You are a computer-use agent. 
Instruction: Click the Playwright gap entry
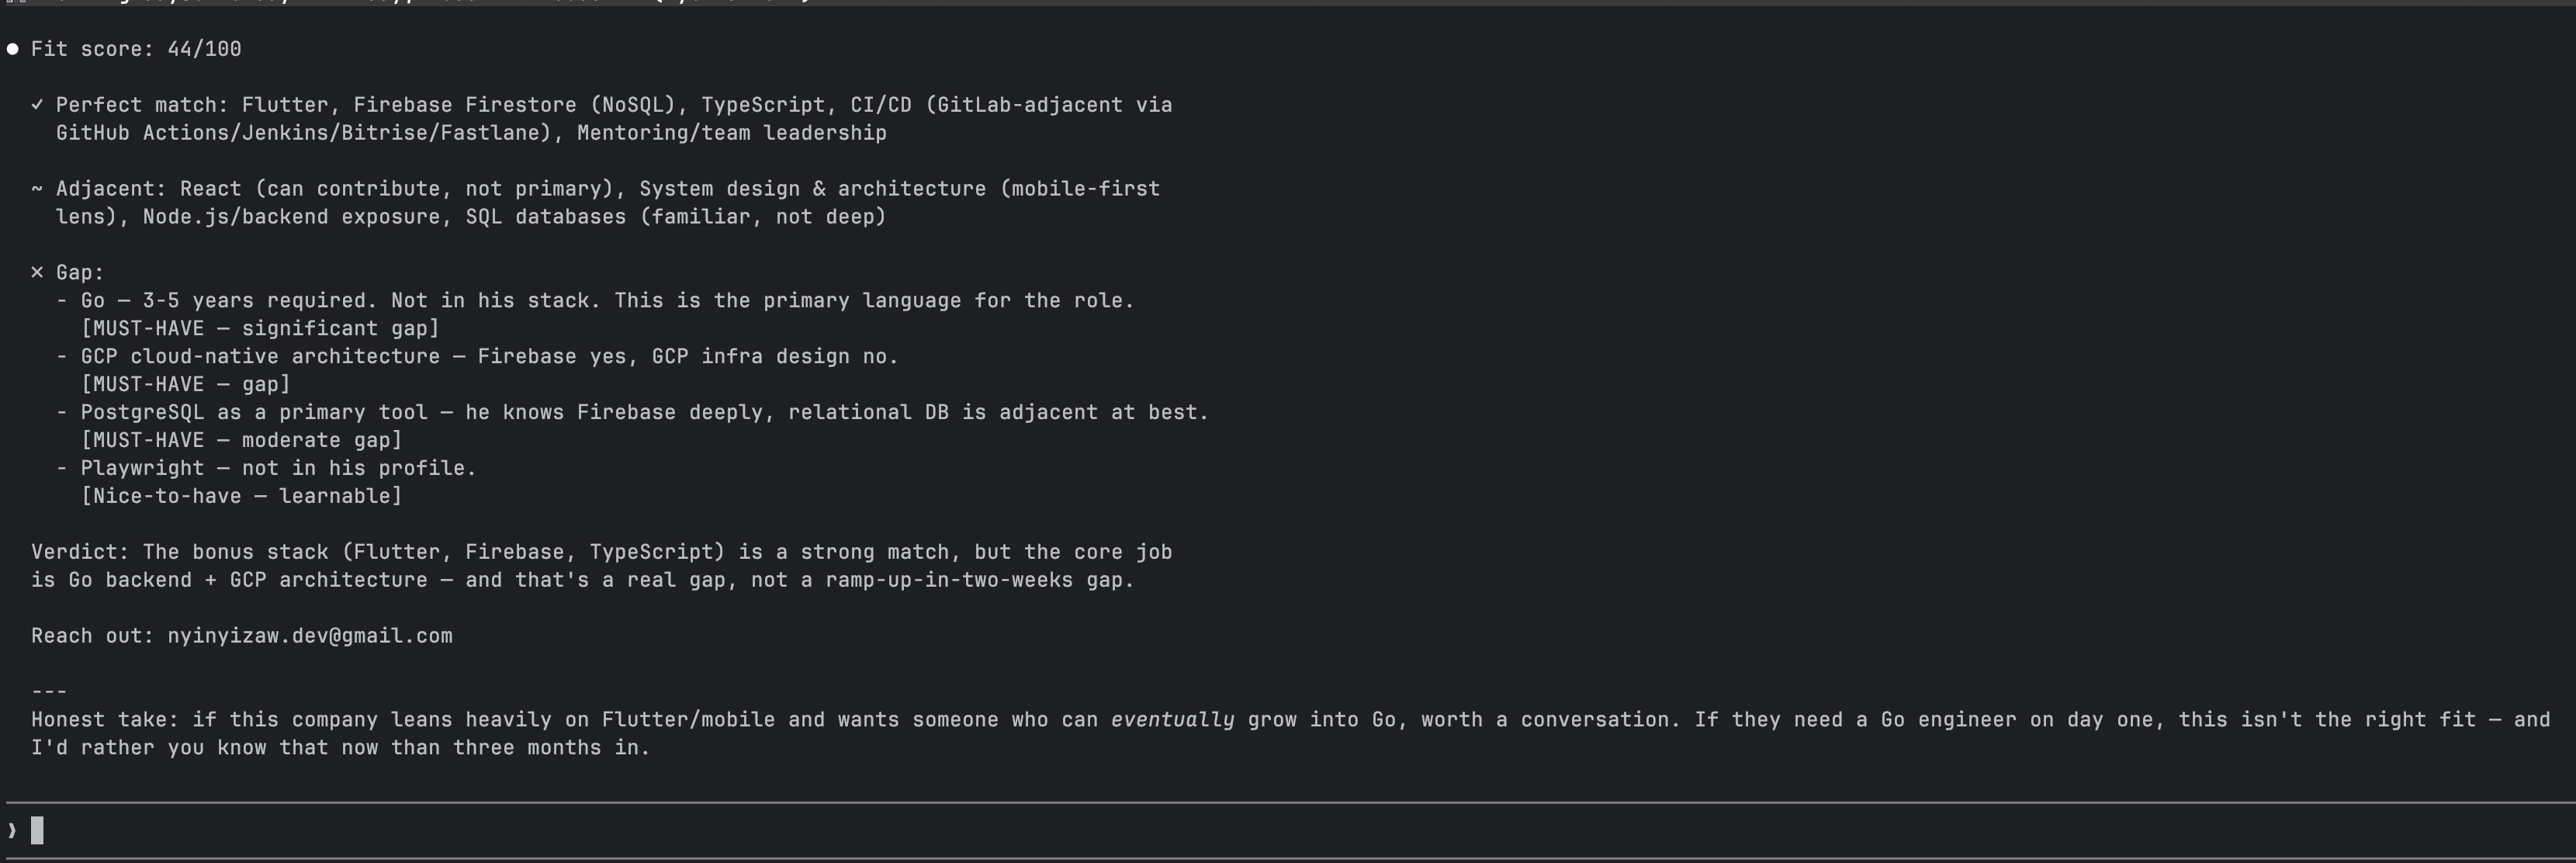tap(278, 469)
